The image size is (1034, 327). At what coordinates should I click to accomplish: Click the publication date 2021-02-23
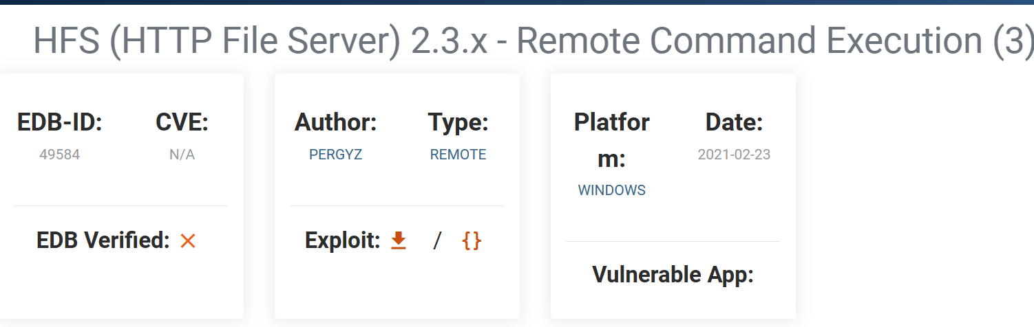pos(734,155)
